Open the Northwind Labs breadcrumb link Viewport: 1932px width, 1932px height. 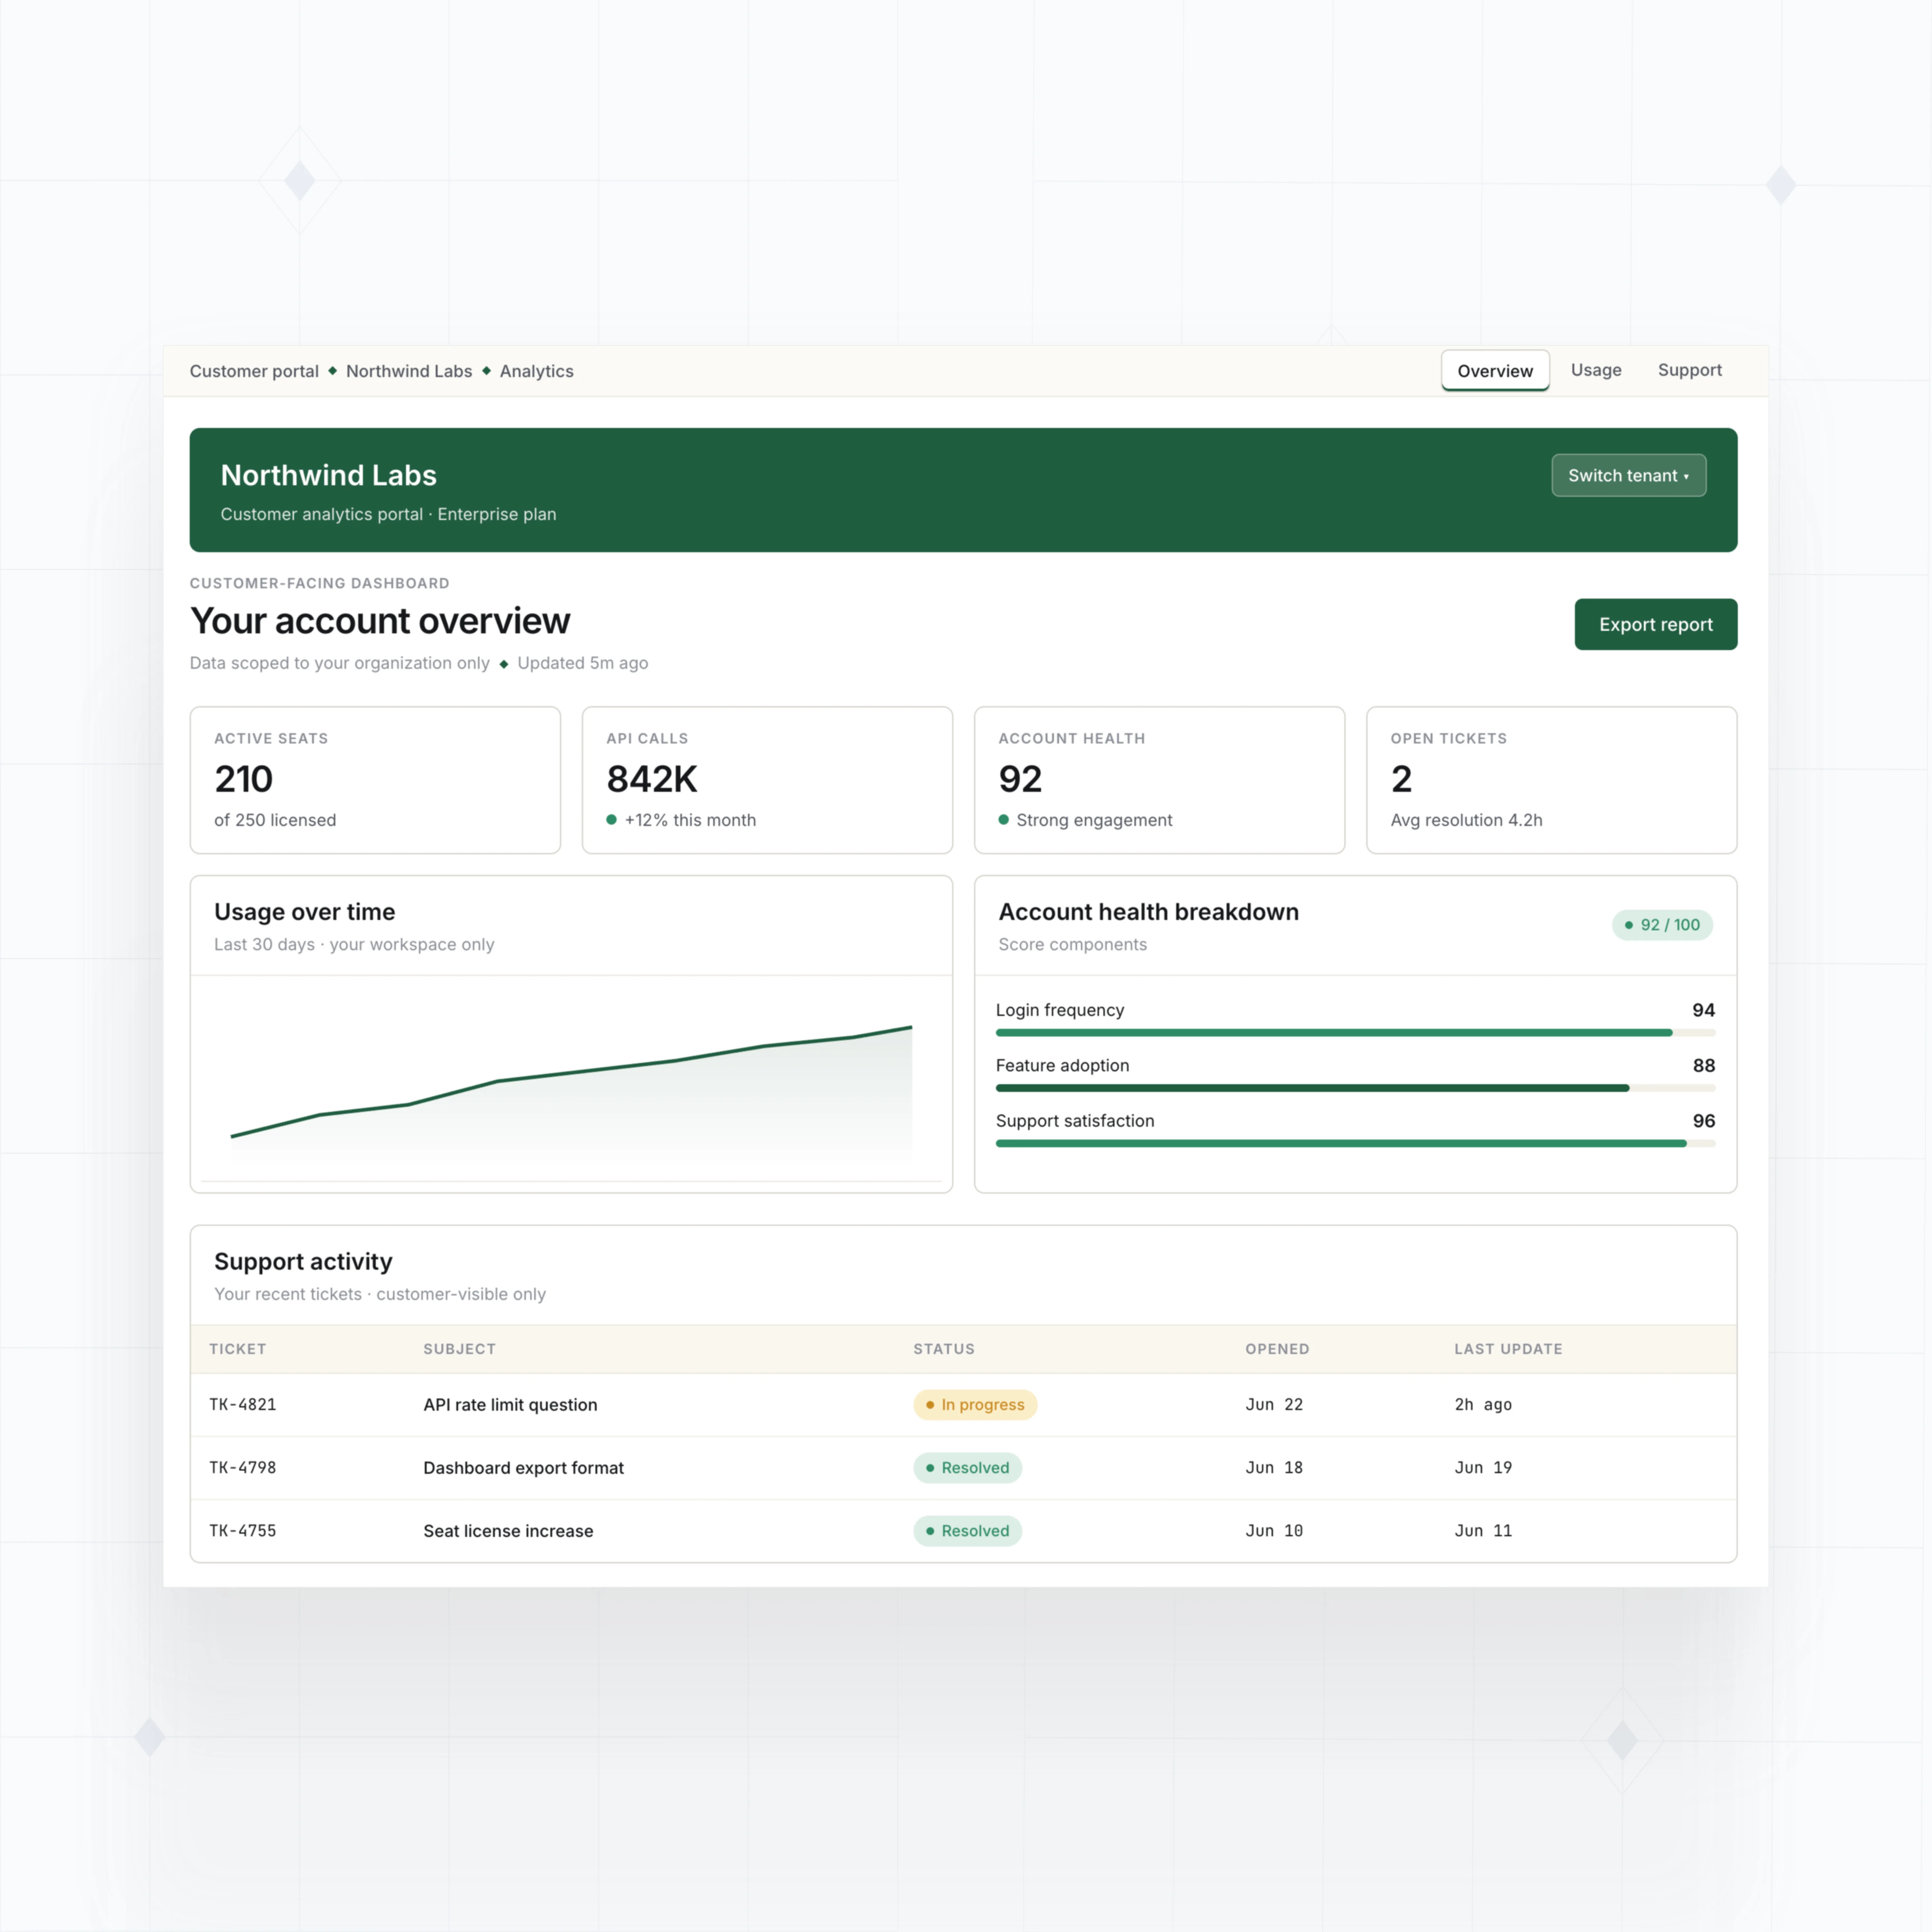point(409,371)
